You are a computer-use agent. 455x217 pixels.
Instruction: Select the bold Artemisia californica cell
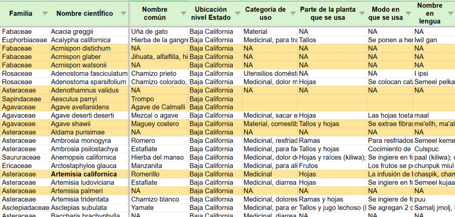(84, 174)
